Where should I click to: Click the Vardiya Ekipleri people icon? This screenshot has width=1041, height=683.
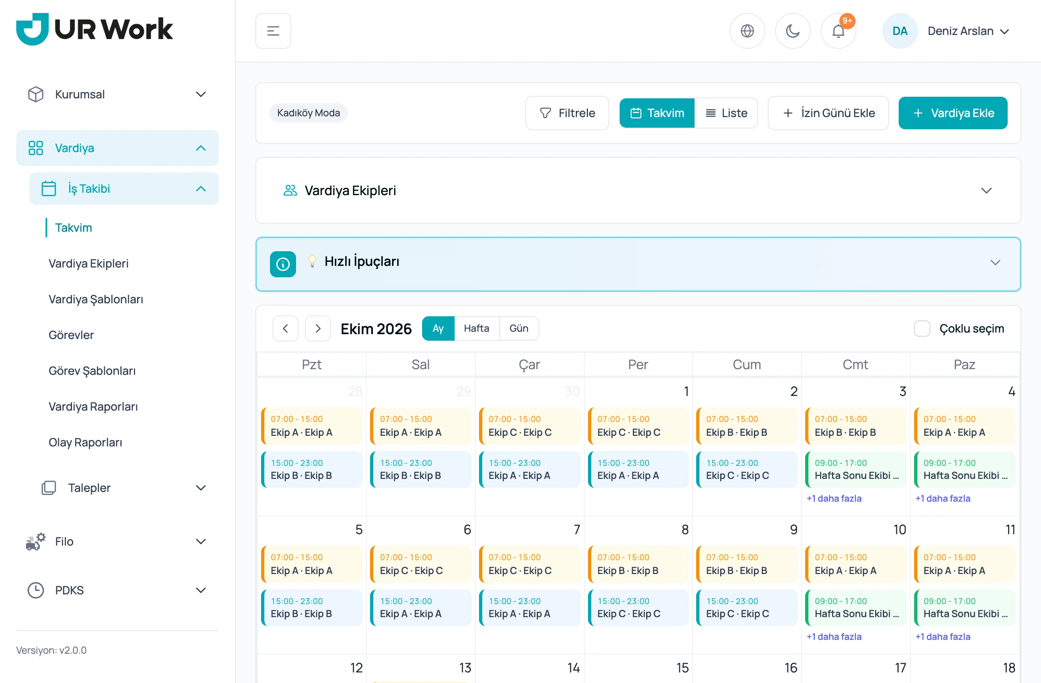pyautogui.click(x=290, y=191)
